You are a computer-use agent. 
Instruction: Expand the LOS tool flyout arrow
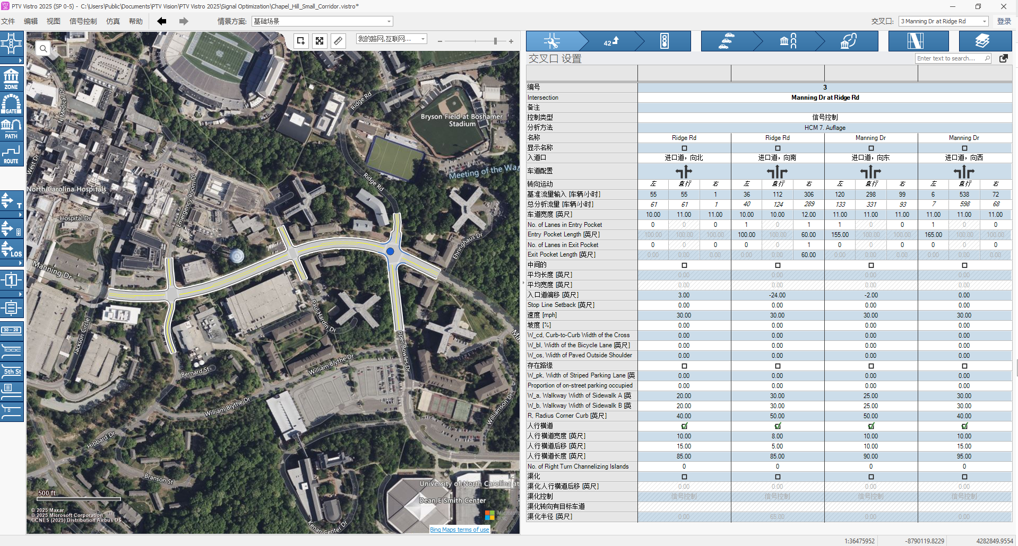point(12,262)
